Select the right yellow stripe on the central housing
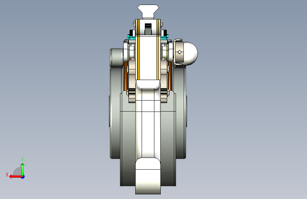Image resolution: width=307 pixels, height=199 pixels. [x=158, y=50]
